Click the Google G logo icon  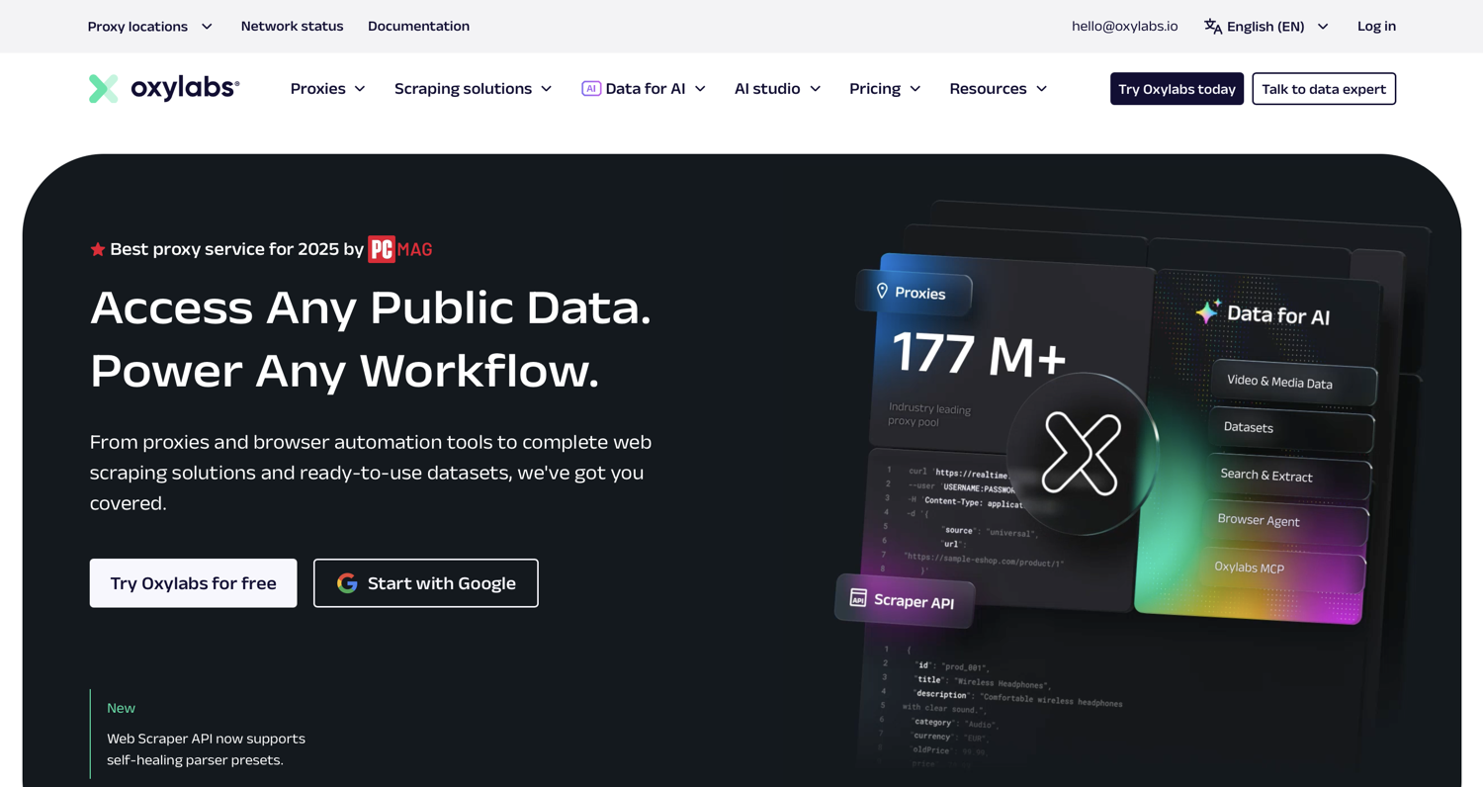347,583
